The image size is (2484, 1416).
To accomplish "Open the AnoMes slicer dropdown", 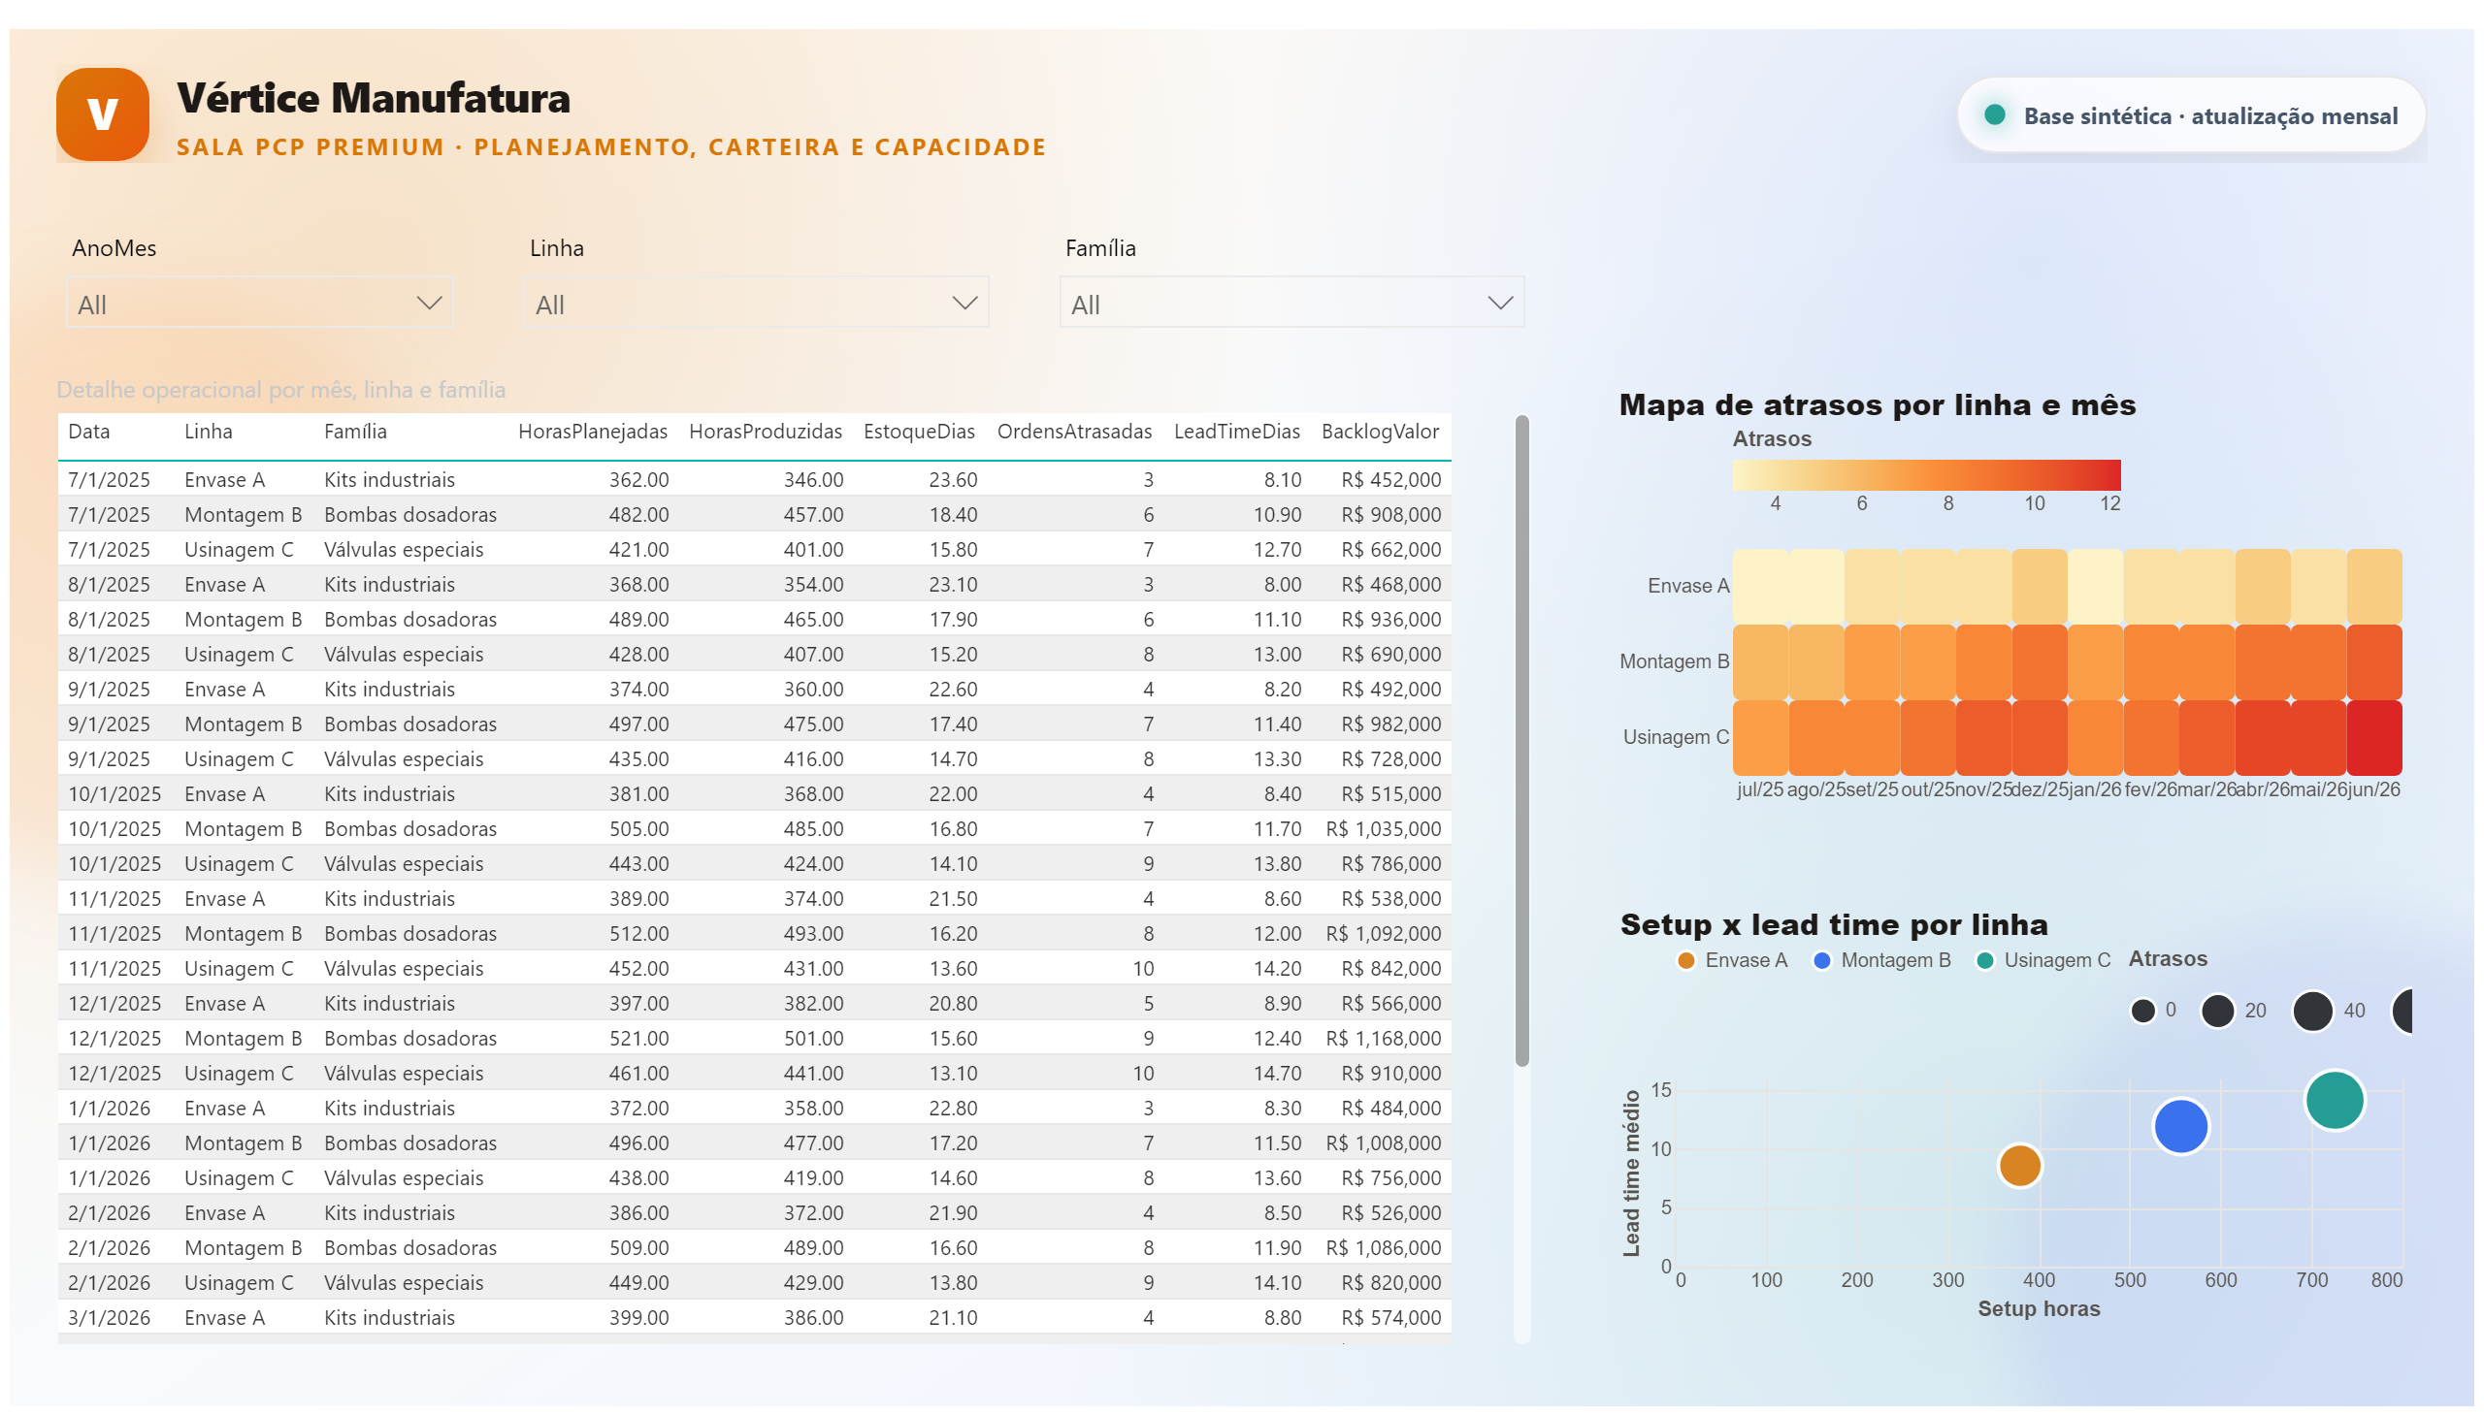I will click(259, 304).
